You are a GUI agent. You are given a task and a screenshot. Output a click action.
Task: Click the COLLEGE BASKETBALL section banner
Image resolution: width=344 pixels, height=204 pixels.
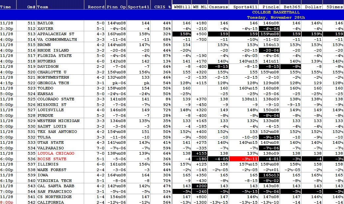click(x=276, y=12)
